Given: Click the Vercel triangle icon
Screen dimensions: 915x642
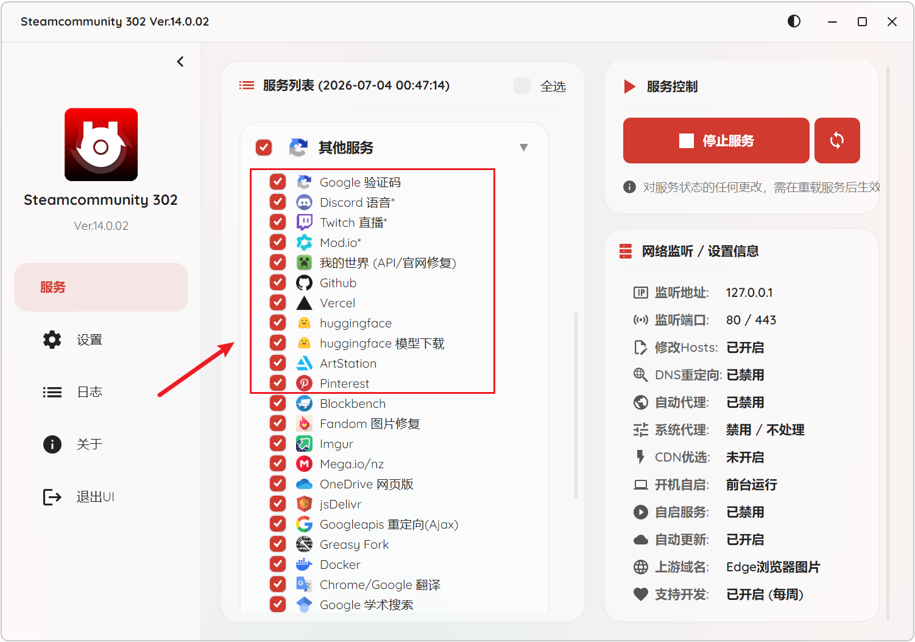Looking at the screenshot, I should tap(304, 302).
